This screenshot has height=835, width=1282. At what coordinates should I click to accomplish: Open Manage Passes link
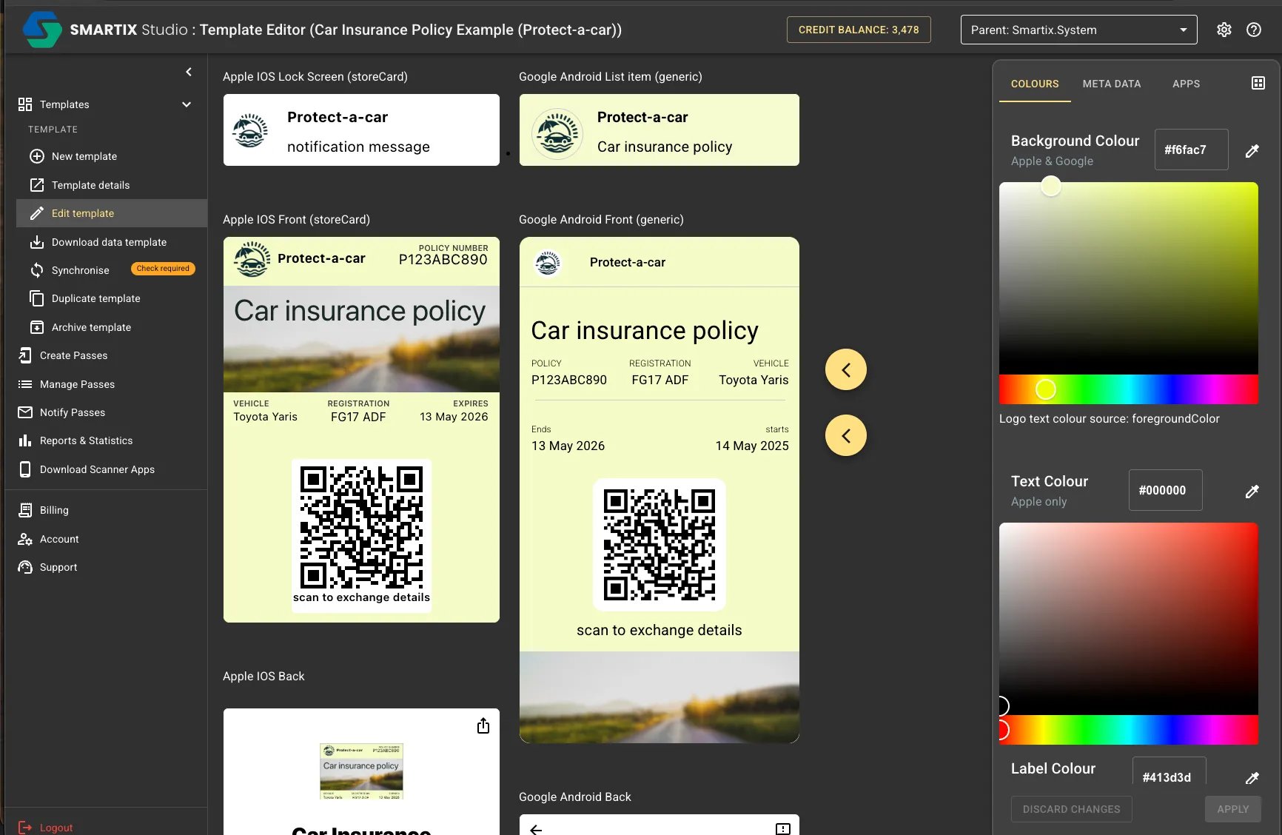[x=77, y=384]
